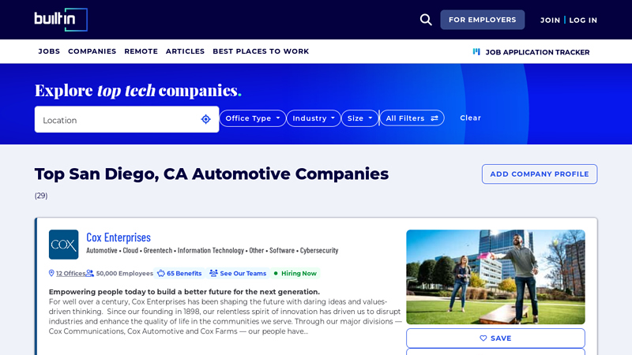Click See Our Teams badge
The width and height of the screenshot is (632, 355).
pos(239,273)
